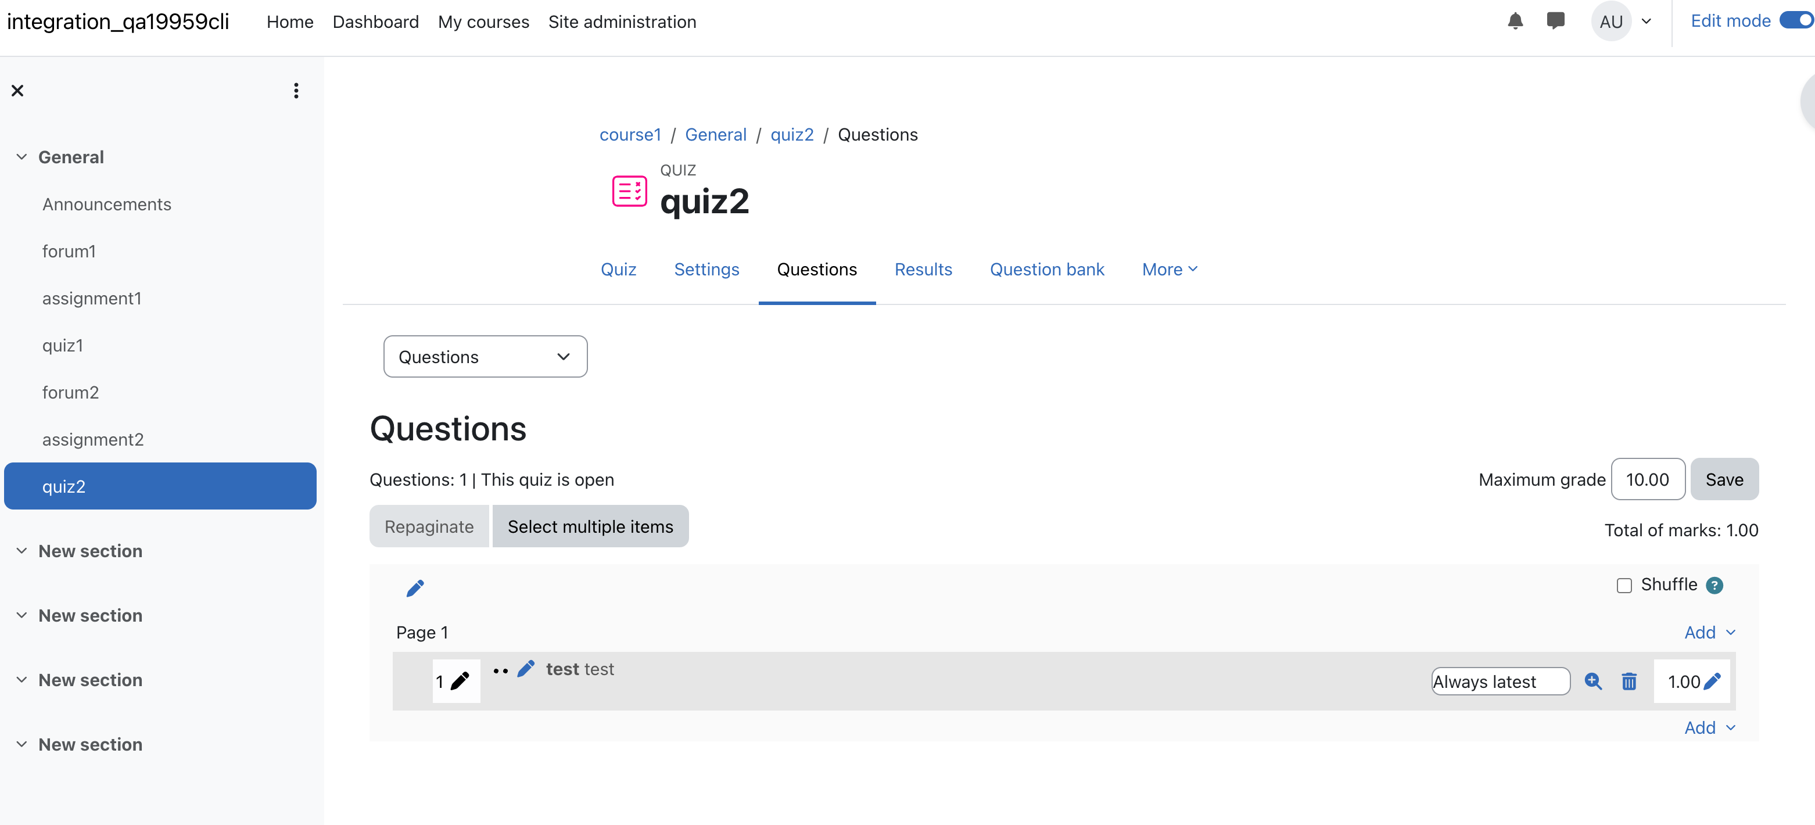Close the course index drawer

[x=17, y=90]
